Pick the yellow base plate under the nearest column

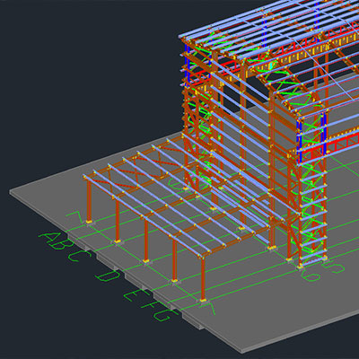point(203,300)
